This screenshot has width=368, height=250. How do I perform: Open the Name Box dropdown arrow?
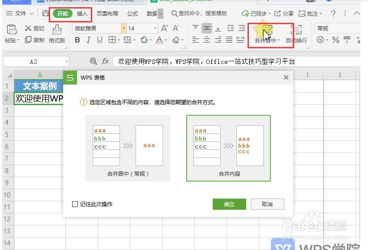[67, 62]
